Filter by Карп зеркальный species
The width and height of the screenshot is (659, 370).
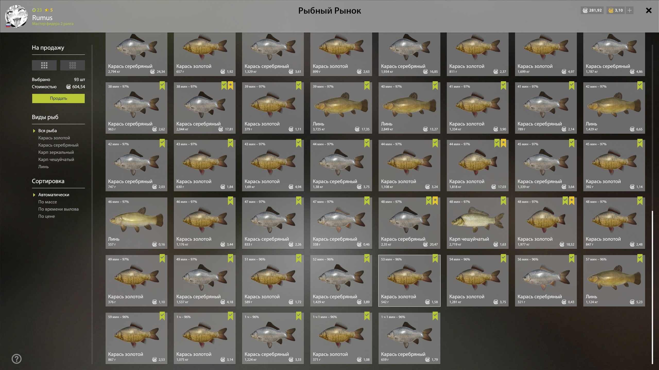pyautogui.click(x=56, y=152)
